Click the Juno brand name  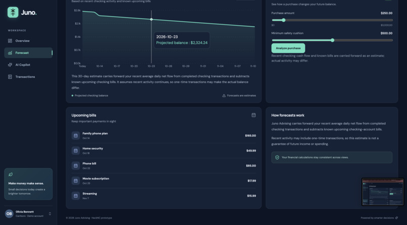pos(29,13)
